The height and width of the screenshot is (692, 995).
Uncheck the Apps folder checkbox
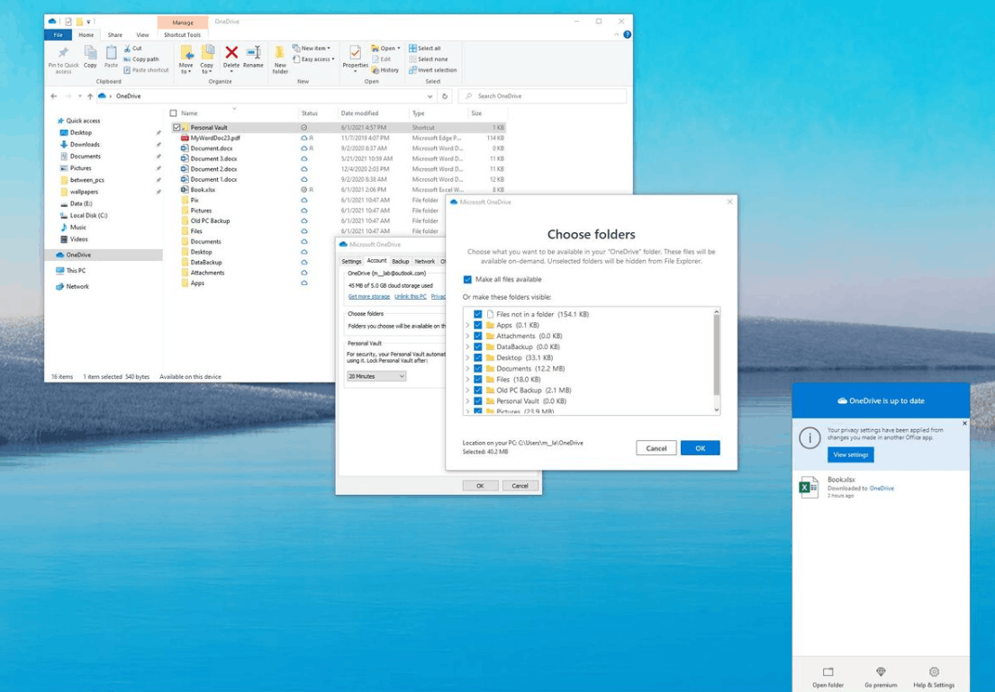(x=478, y=325)
